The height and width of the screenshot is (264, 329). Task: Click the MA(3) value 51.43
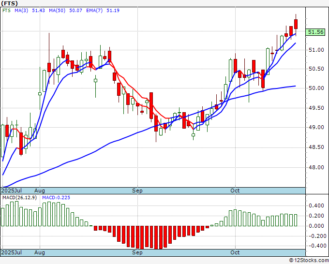pos(38,11)
